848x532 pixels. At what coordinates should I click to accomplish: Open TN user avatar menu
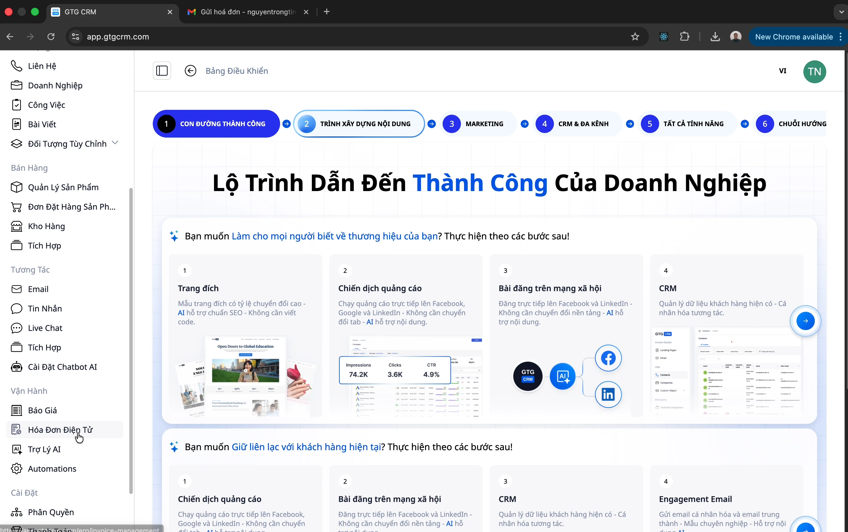point(814,72)
